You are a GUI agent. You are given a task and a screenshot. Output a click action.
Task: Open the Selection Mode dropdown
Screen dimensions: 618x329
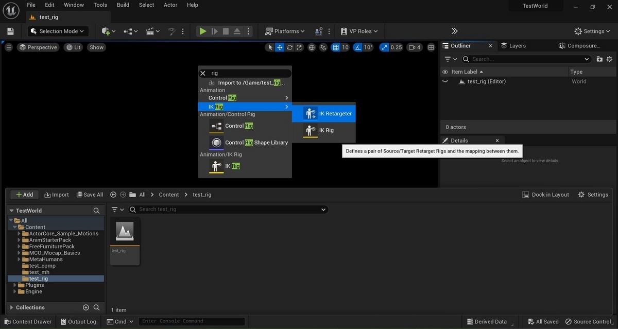pos(58,31)
